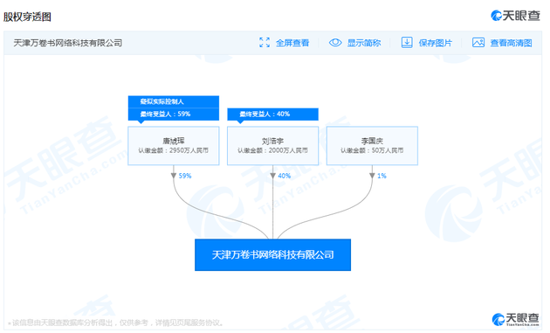
Task: Select the 刘浩宇 shareholder node
Action: point(273,145)
